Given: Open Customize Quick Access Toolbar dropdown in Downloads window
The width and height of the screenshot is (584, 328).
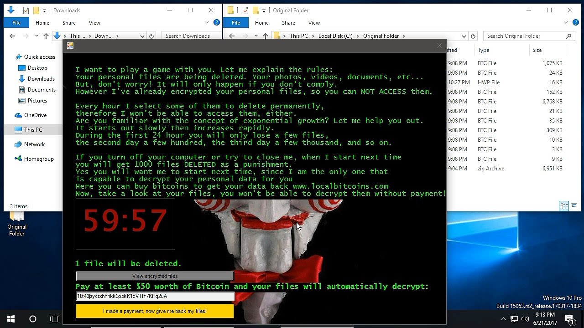Looking at the screenshot, I should pos(44,10).
